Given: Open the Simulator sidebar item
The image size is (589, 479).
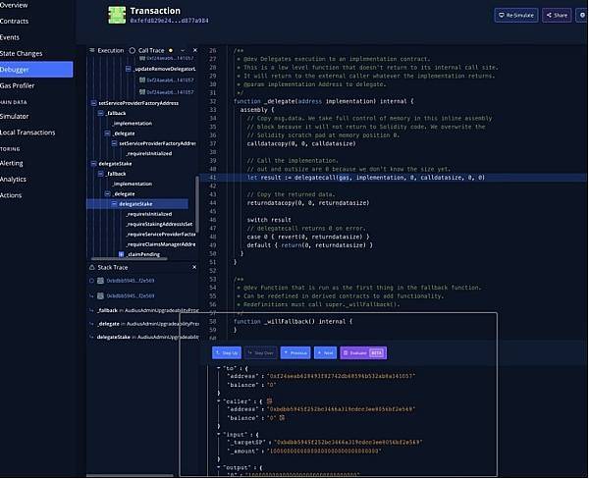Looking at the screenshot, I should point(15,116).
